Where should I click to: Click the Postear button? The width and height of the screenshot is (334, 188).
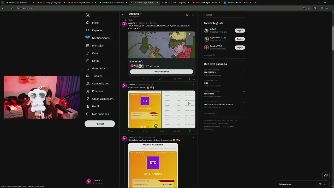100,124
